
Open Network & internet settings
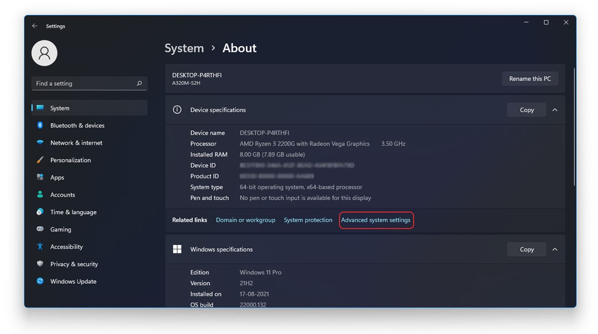click(76, 143)
